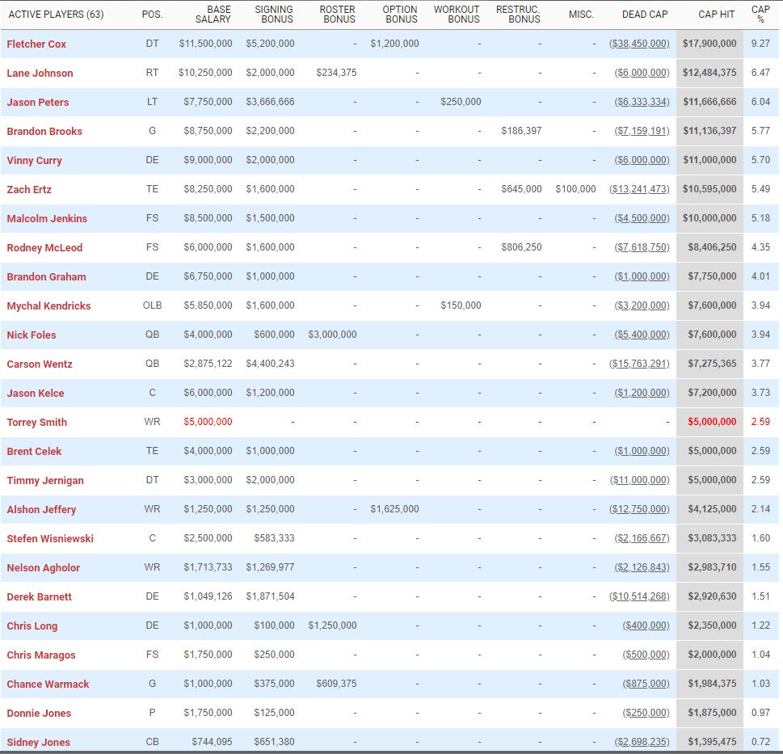783x754 pixels.
Task: Open Timmy Jernigan profile link
Action: tap(45, 480)
